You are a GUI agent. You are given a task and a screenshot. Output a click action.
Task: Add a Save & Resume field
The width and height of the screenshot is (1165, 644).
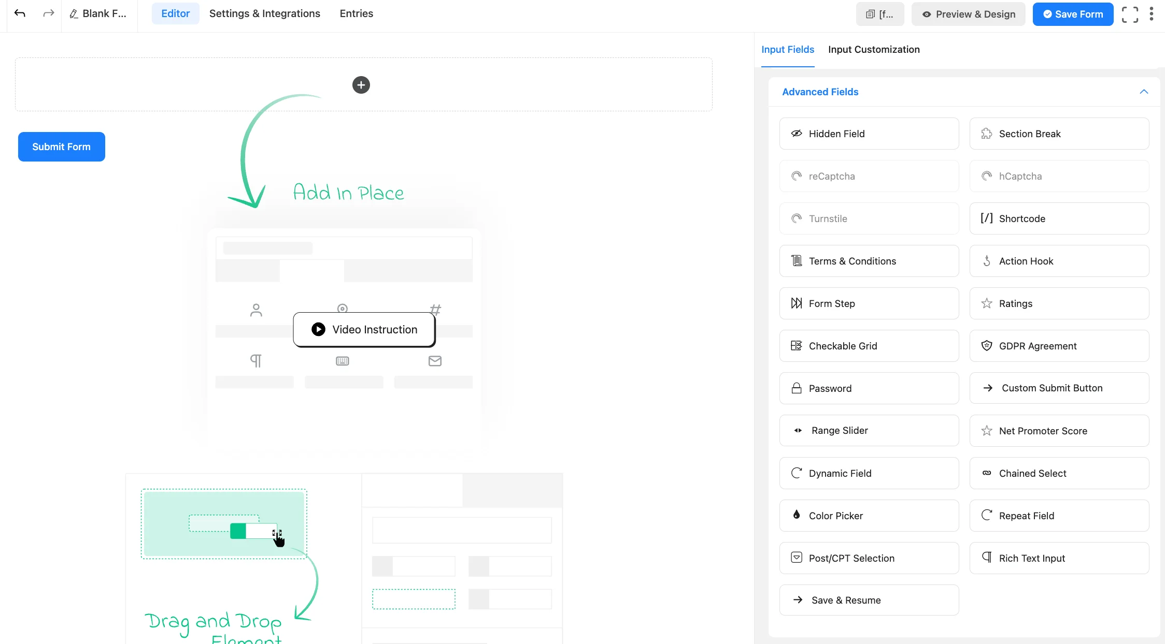[869, 600]
